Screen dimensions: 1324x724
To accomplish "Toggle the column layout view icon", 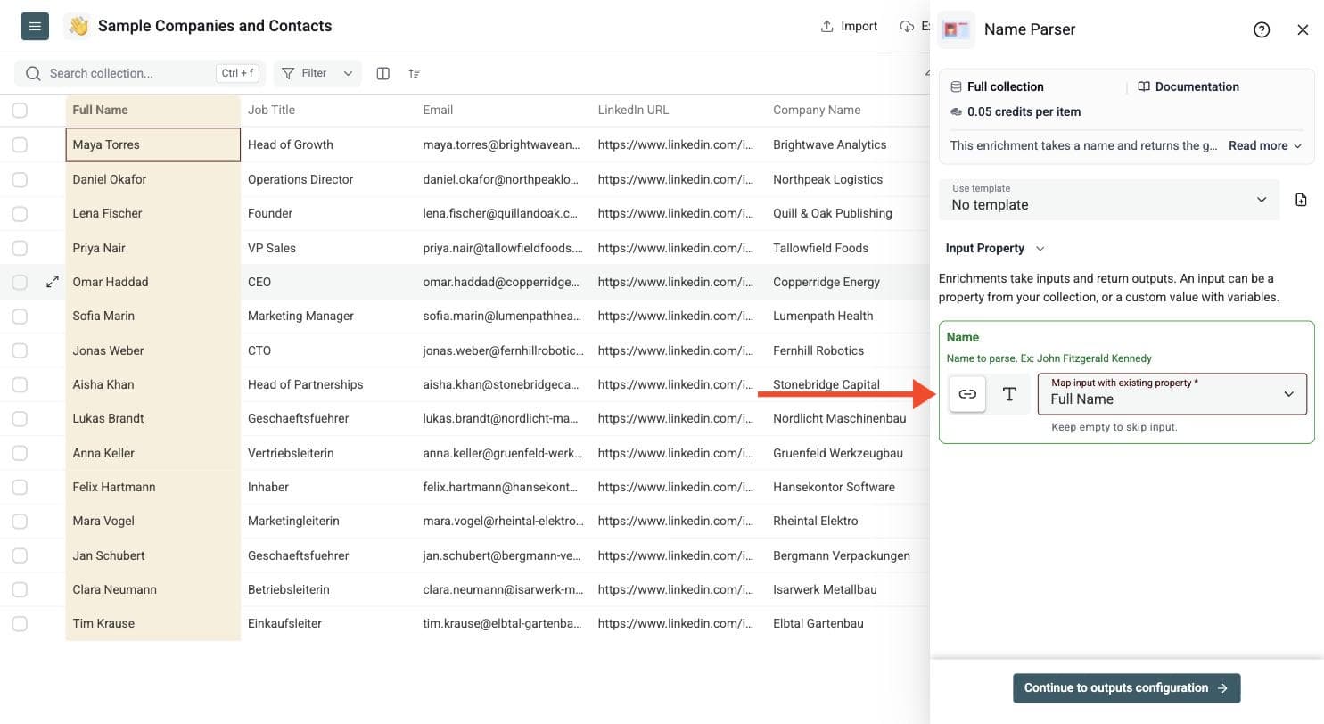I will [383, 73].
